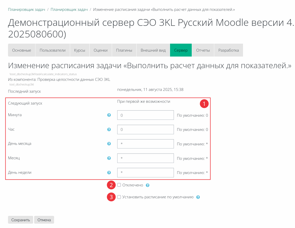The height and width of the screenshot is (228, 295).
Task: Show help icon next to Месяц
Action: click(x=109, y=158)
